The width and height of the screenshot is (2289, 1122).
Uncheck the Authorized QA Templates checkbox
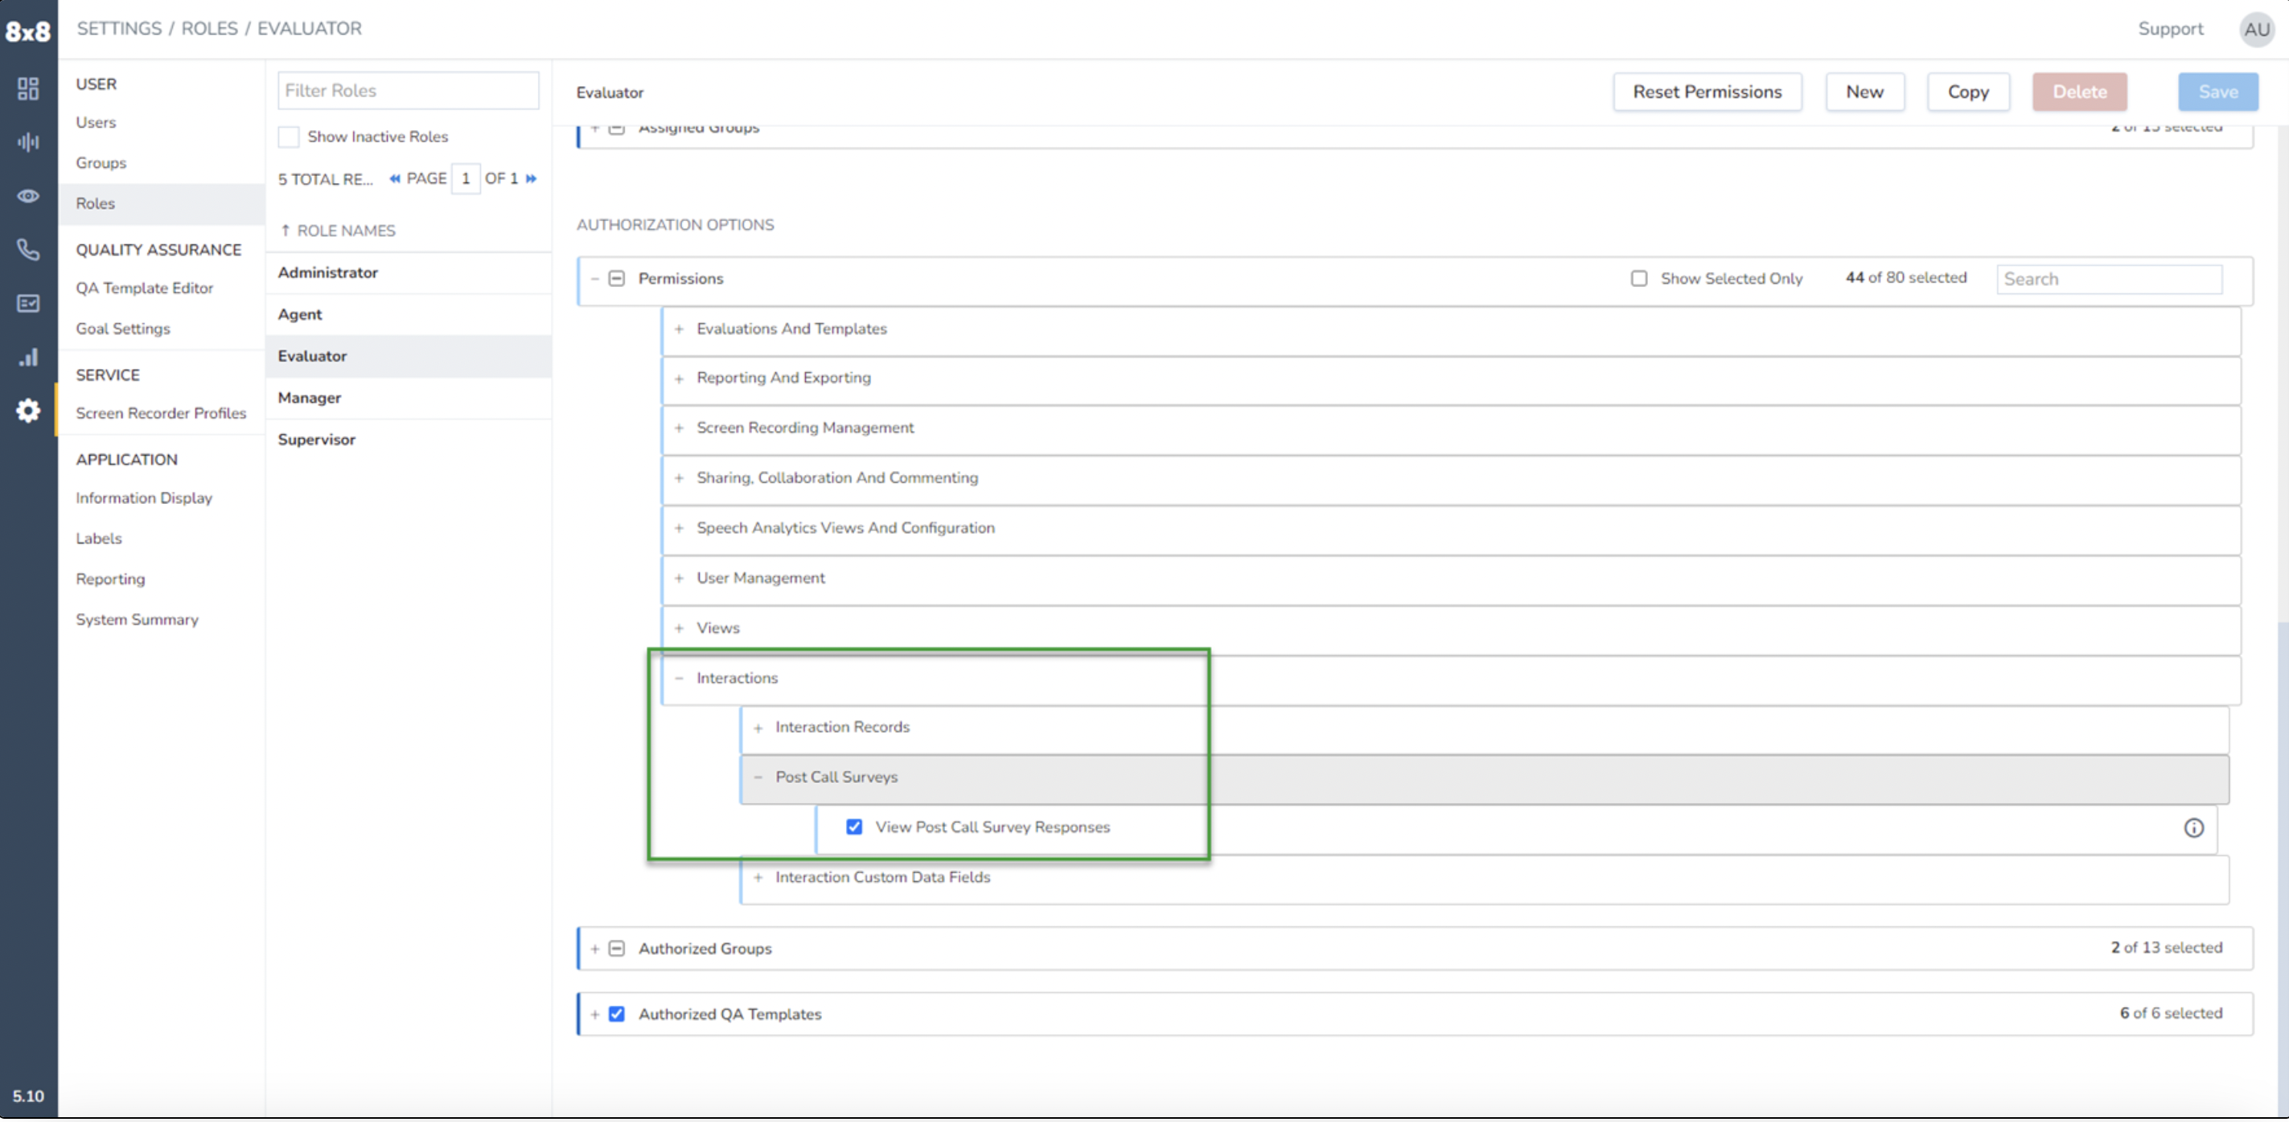[617, 1014]
